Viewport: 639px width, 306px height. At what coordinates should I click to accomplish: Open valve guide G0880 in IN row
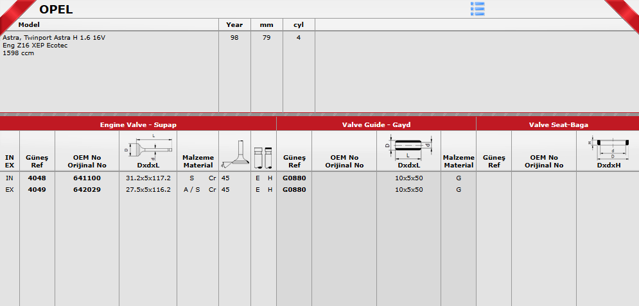pyautogui.click(x=294, y=178)
